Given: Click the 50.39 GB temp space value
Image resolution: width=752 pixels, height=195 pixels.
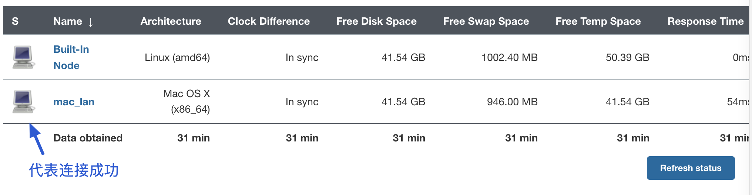Looking at the screenshot, I should click(628, 57).
